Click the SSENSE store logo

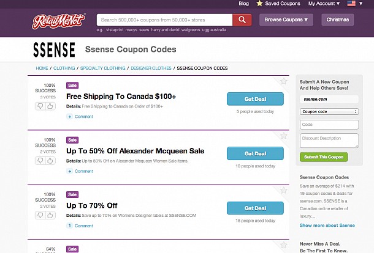(54, 50)
